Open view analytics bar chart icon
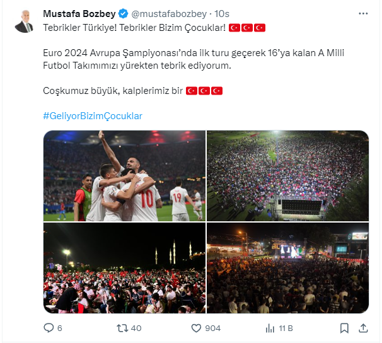This screenshot has width=382, height=343. [x=270, y=328]
